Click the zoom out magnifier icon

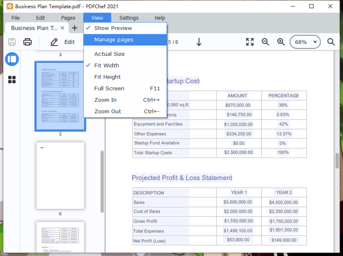pyautogui.click(x=265, y=42)
